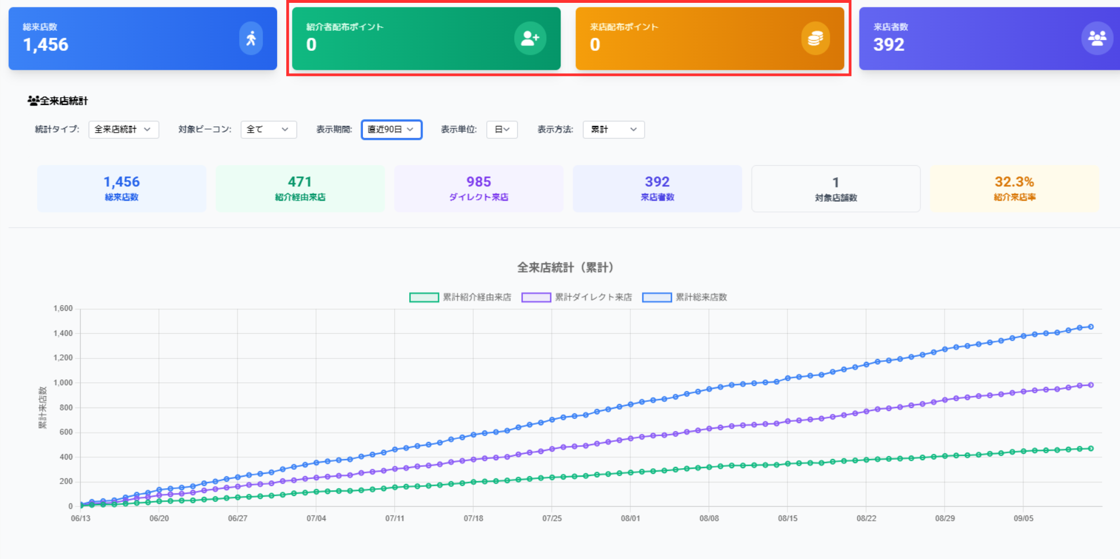
Task: Click the add-user icon on 紹介者配布ポイント card
Action: (x=530, y=38)
